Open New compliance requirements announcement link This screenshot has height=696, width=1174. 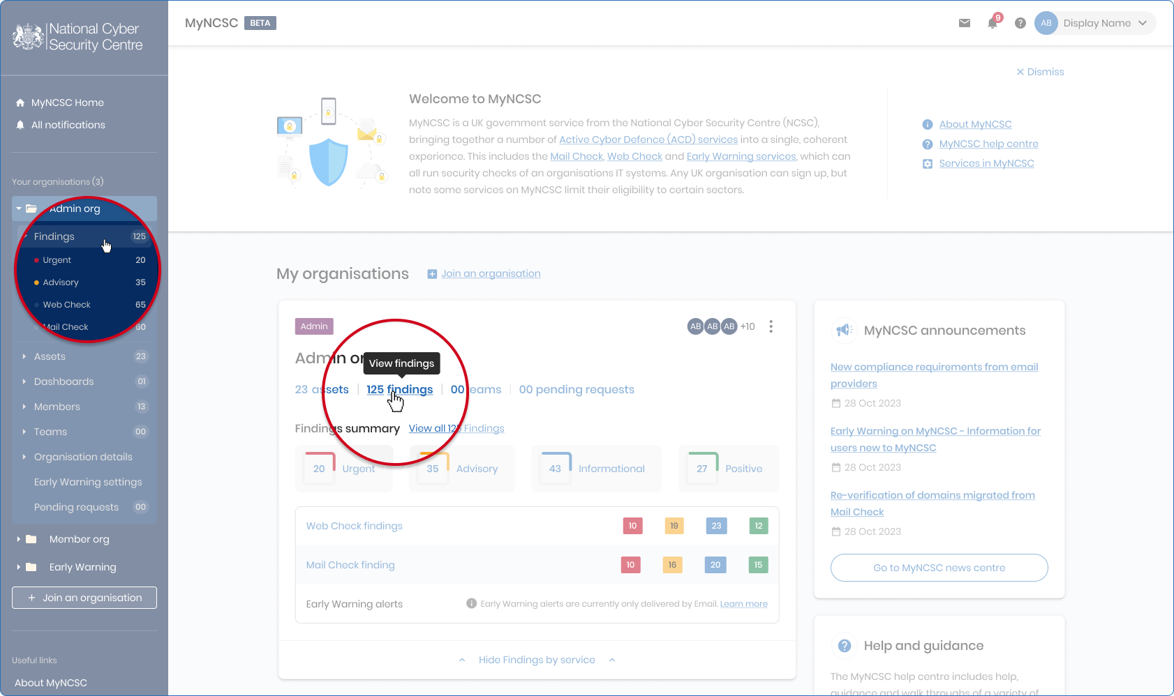pyautogui.click(x=934, y=375)
